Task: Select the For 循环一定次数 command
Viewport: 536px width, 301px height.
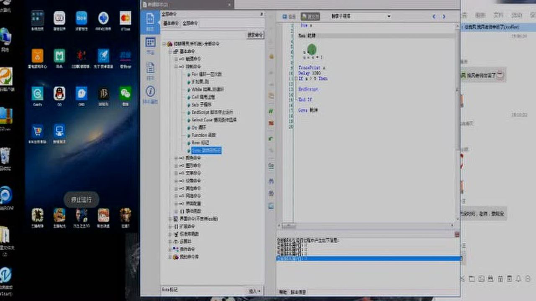Action: pyautogui.click(x=206, y=74)
